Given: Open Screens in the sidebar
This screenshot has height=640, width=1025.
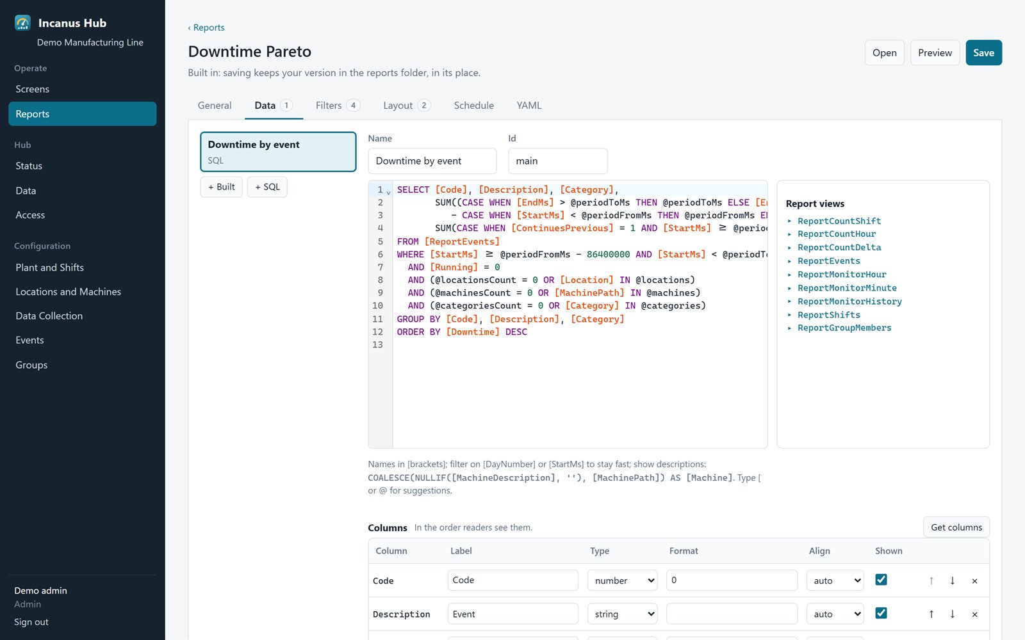Looking at the screenshot, I should pyautogui.click(x=82, y=89).
